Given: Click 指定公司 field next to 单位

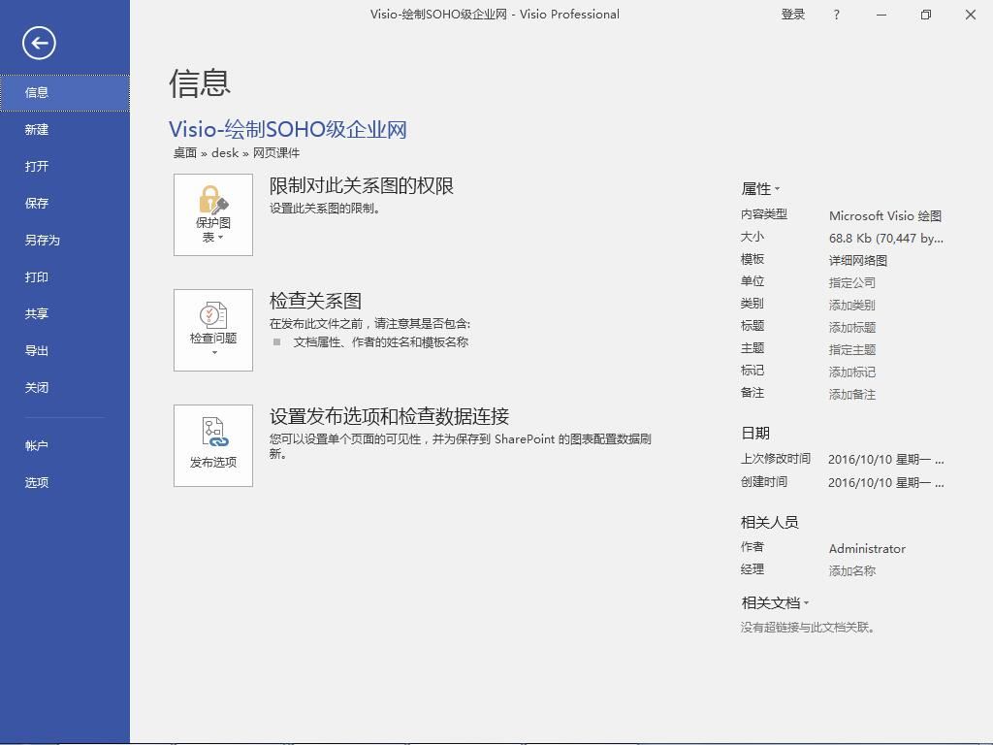Looking at the screenshot, I should point(851,282).
